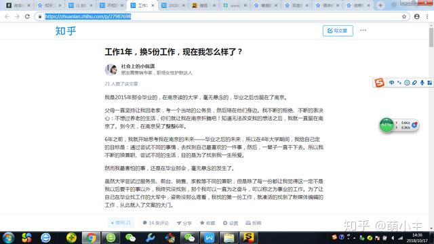Open a new browser tab with plus button
Viewport: 434px width, 244px height.
point(380,5)
